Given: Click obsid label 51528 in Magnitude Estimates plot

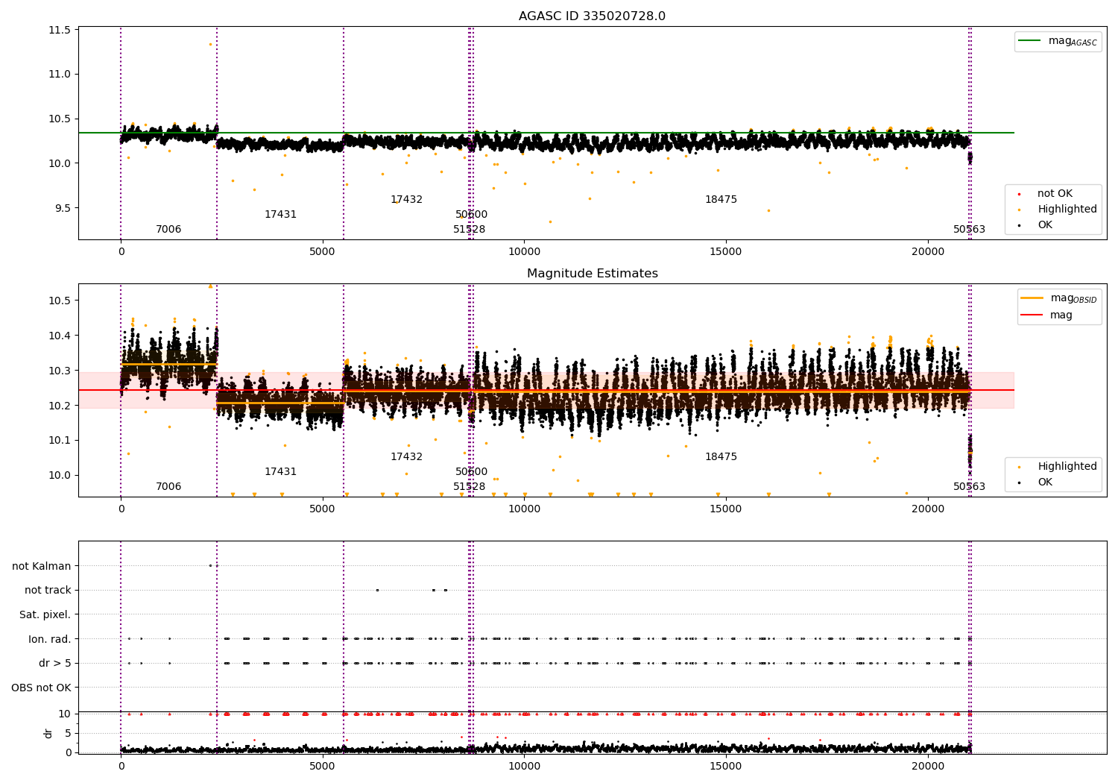Looking at the screenshot, I should tap(469, 487).
